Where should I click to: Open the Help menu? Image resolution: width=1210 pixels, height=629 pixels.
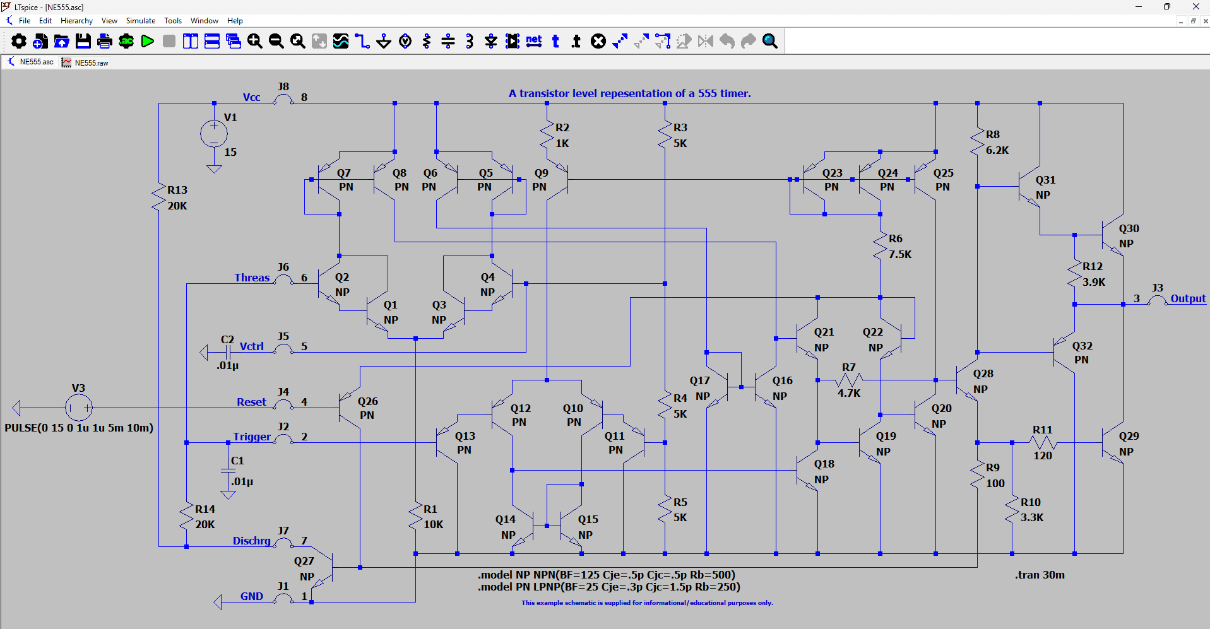click(x=235, y=21)
